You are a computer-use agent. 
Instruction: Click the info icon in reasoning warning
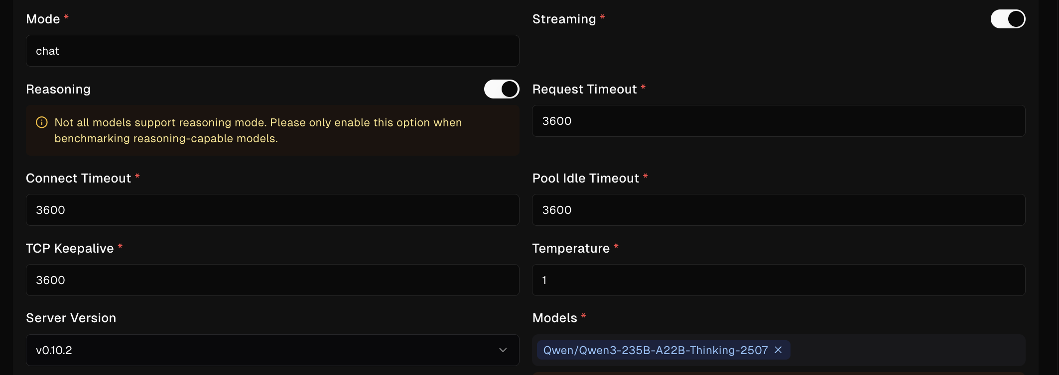point(42,122)
